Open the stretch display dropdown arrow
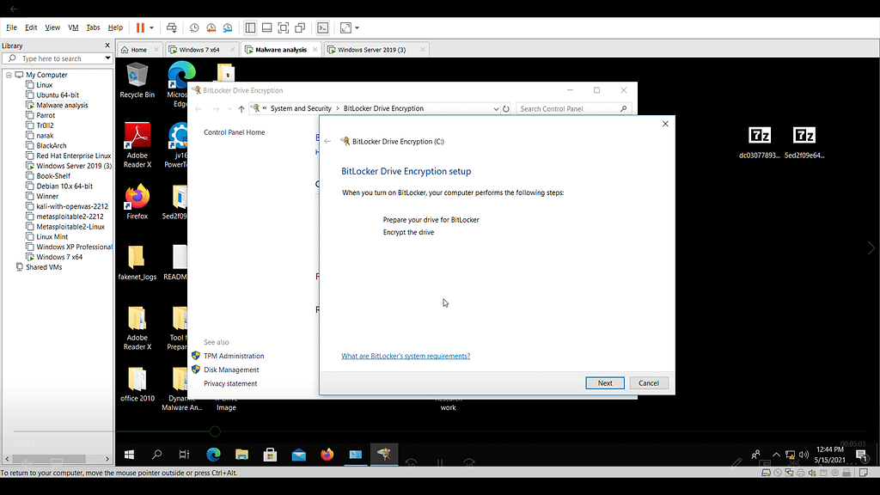 (x=357, y=27)
